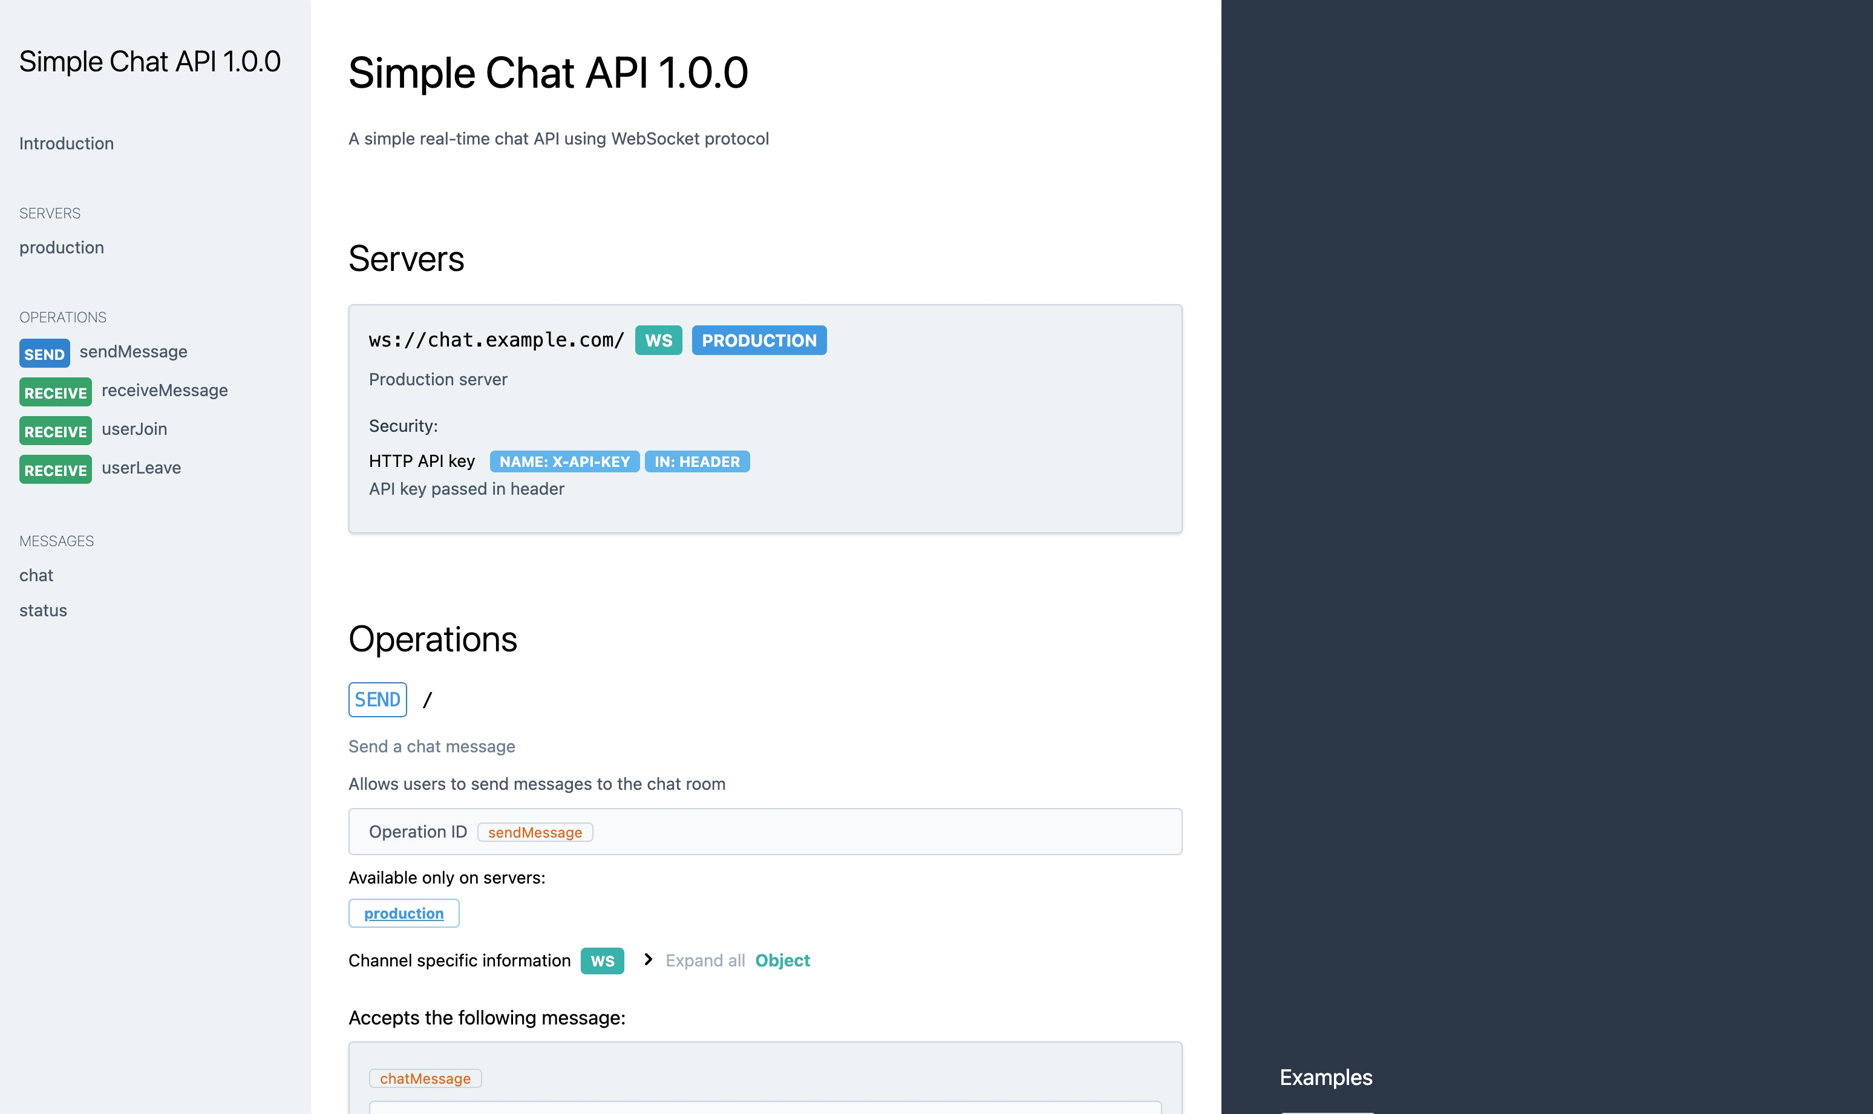Click the SEND operation icon
This screenshot has height=1114, width=1873.
[378, 699]
